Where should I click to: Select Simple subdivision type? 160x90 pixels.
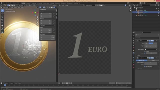pyautogui.click(x=153, y=60)
